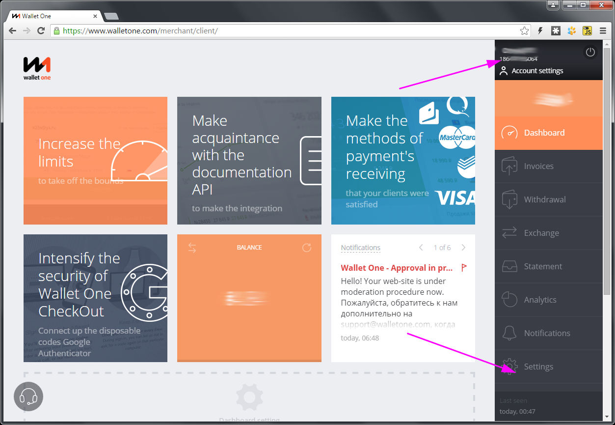Screen dimensions: 615x425
Task: Open the support headset chat icon
Action: tap(28, 397)
